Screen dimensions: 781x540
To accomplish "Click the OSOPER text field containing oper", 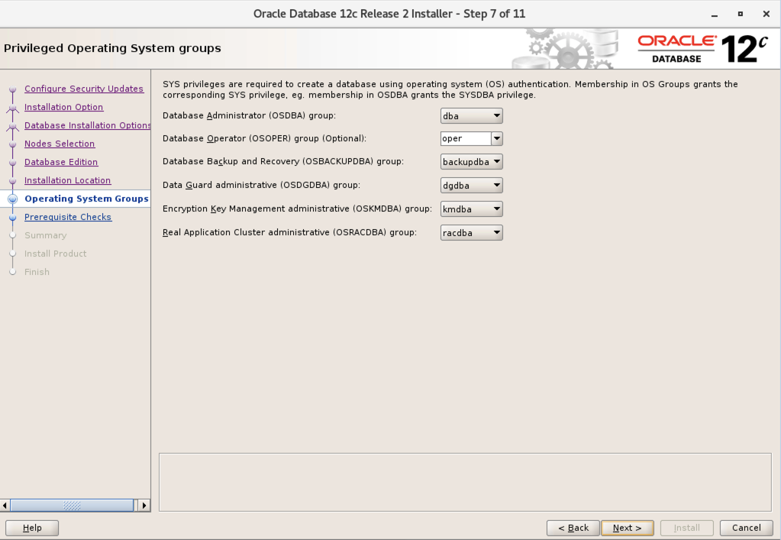I will [x=466, y=138].
